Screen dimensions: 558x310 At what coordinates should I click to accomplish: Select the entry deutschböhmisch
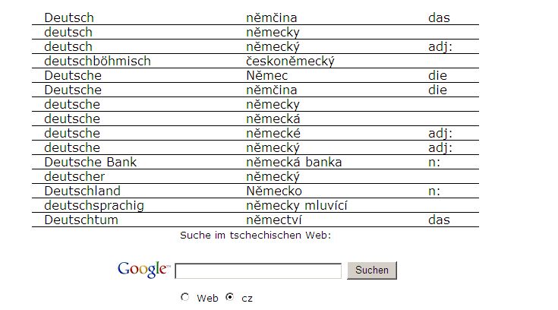coord(97,61)
